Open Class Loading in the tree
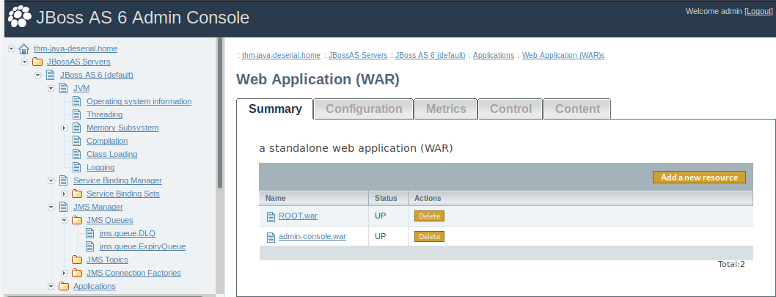Image resolution: width=776 pixels, height=297 pixels. (x=111, y=154)
